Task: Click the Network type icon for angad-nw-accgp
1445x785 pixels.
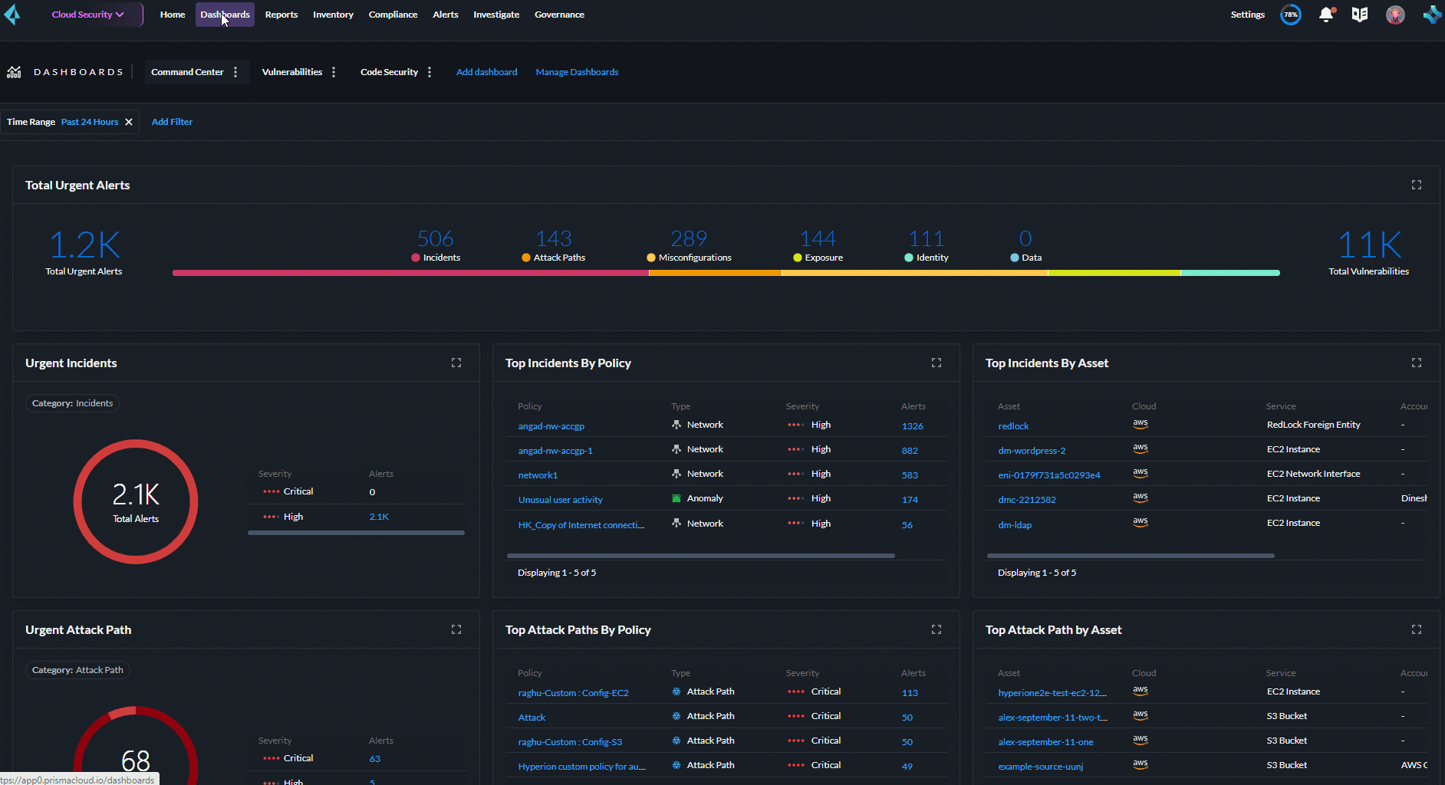Action: click(676, 425)
